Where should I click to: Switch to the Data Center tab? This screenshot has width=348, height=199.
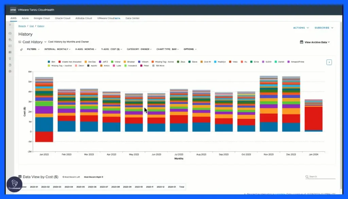(x=133, y=18)
